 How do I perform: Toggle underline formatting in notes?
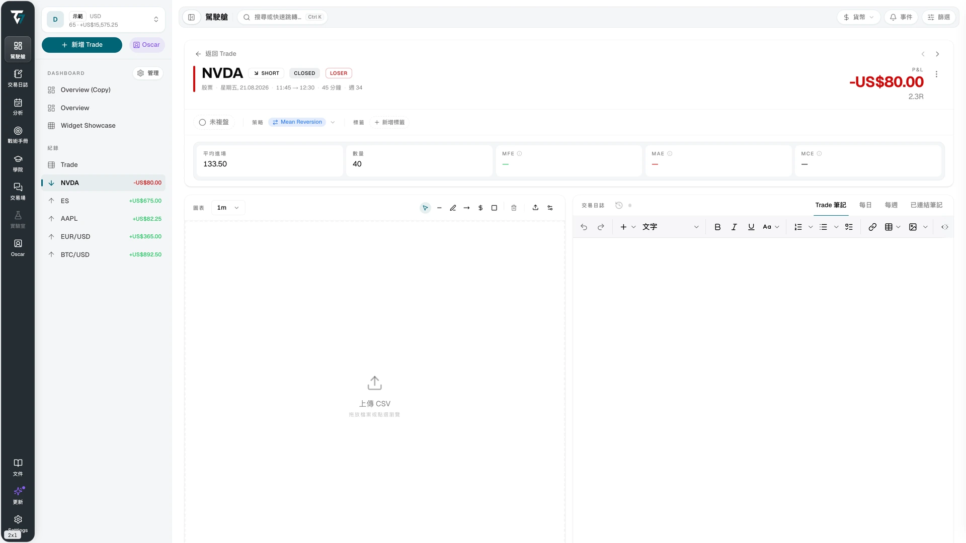pyautogui.click(x=751, y=227)
